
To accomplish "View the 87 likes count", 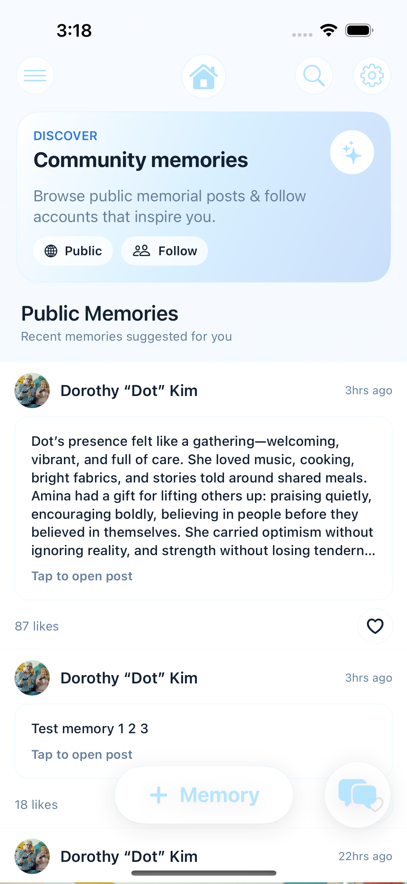I will (37, 626).
